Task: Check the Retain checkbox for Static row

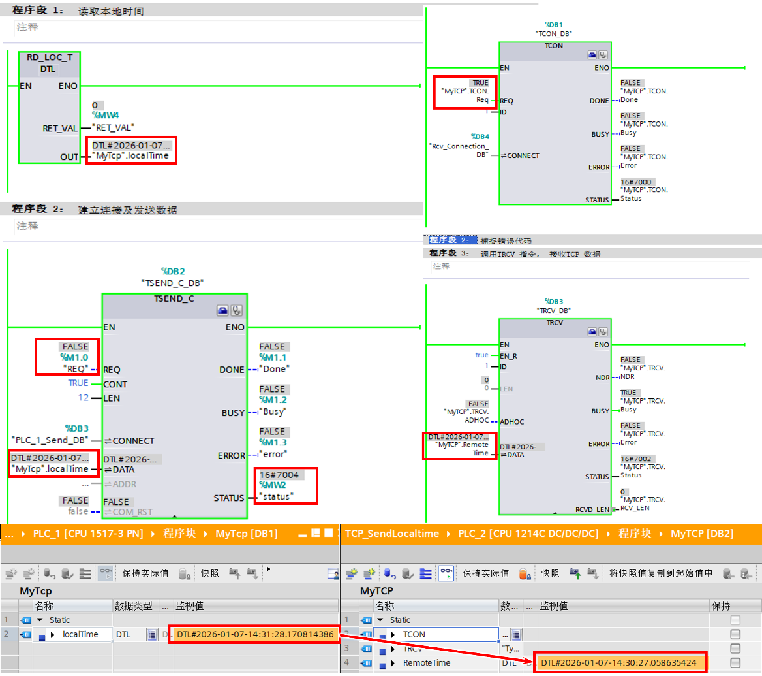Action: point(735,620)
